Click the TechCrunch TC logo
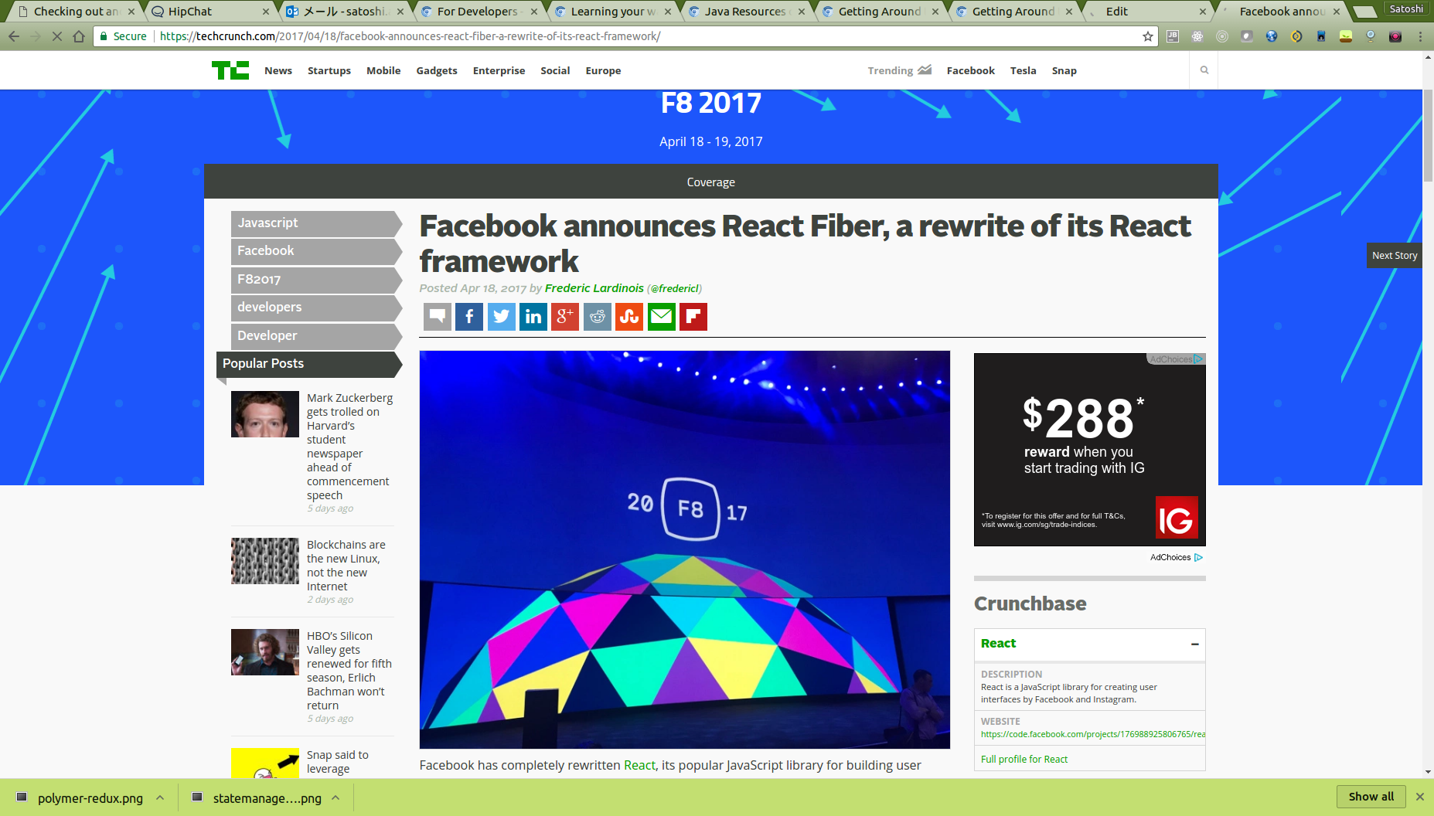 (230, 70)
